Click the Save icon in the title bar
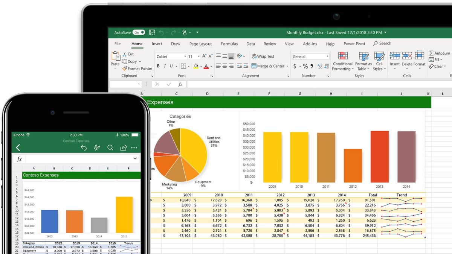 coord(152,33)
